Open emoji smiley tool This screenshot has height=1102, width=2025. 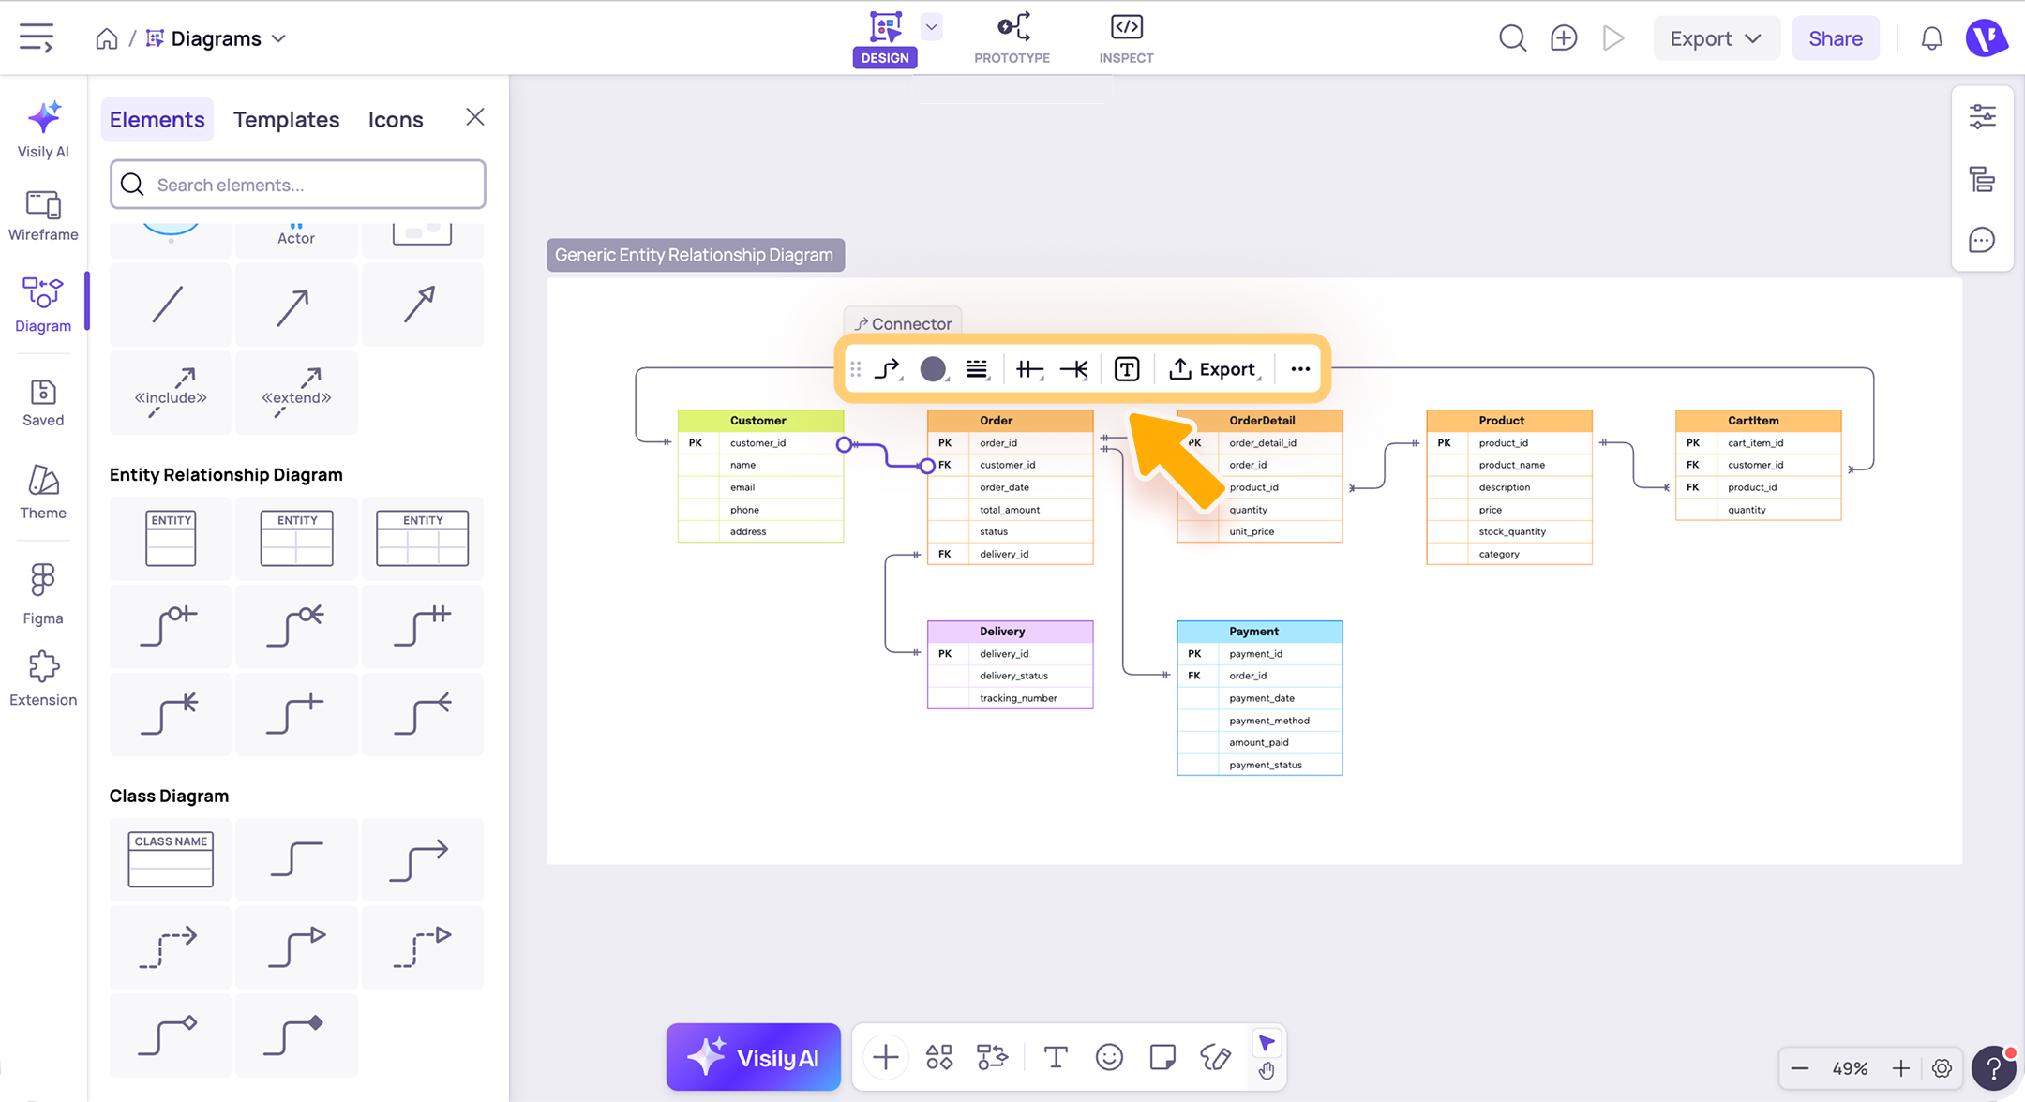pos(1109,1057)
